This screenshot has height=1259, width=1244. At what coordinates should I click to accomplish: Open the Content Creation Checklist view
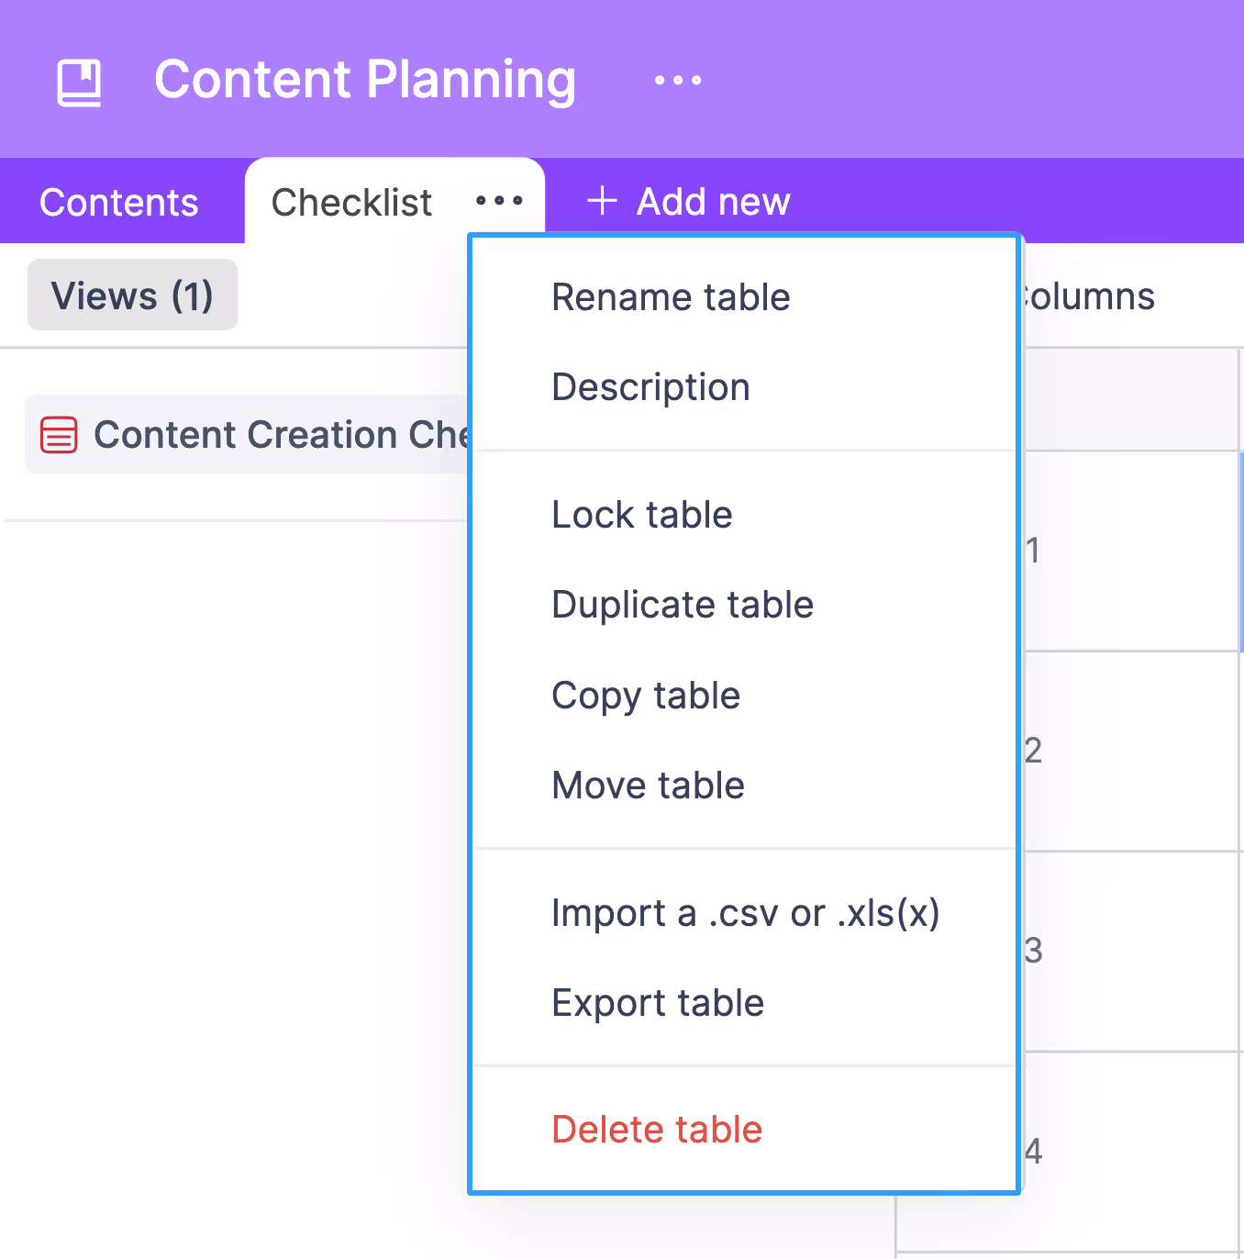point(248,435)
